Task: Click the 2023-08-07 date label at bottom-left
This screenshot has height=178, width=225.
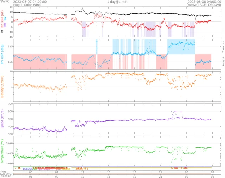Action: tap(6, 173)
